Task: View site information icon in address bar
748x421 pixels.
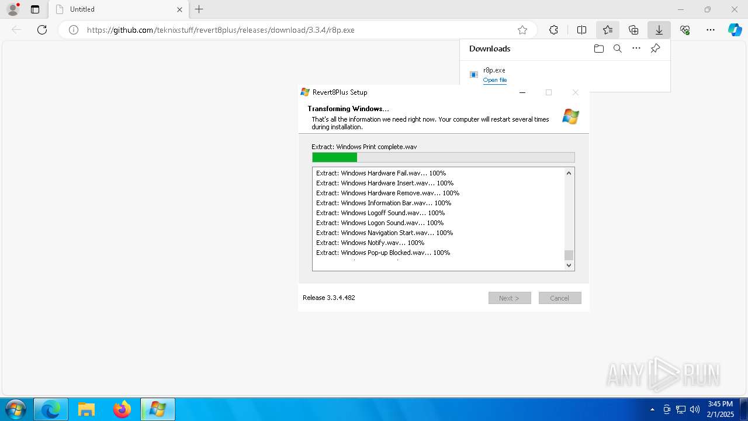Action: pos(74,30)
